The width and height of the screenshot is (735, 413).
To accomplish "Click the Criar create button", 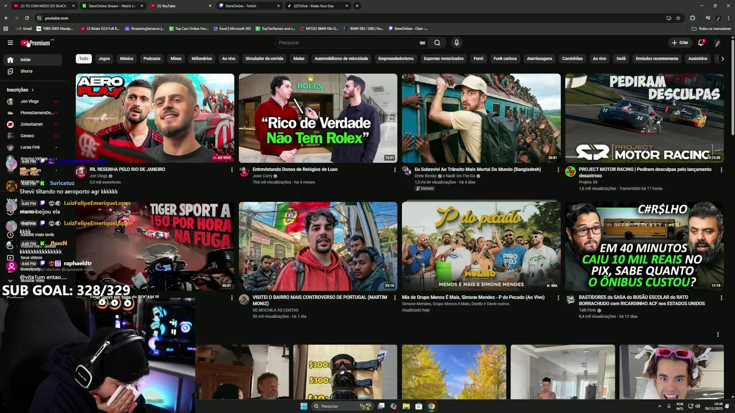I will click(679, 42).
